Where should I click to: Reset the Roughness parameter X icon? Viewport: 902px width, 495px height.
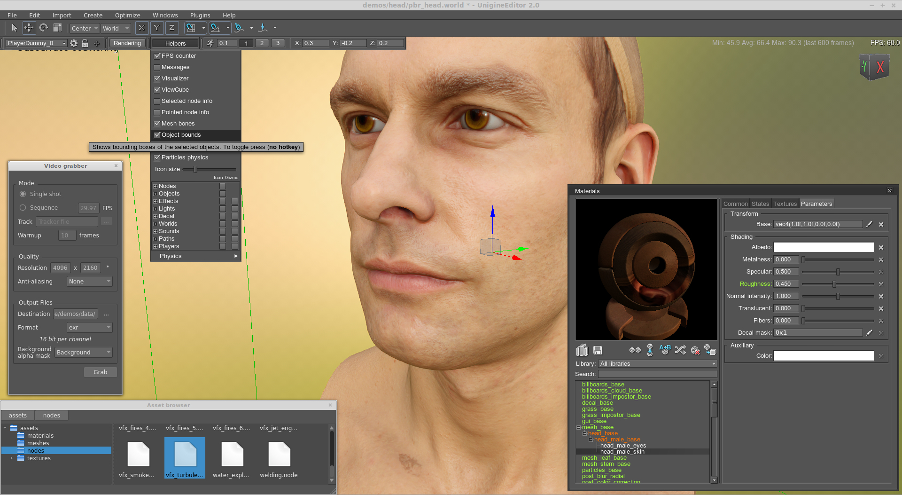(x=881, y=284)
